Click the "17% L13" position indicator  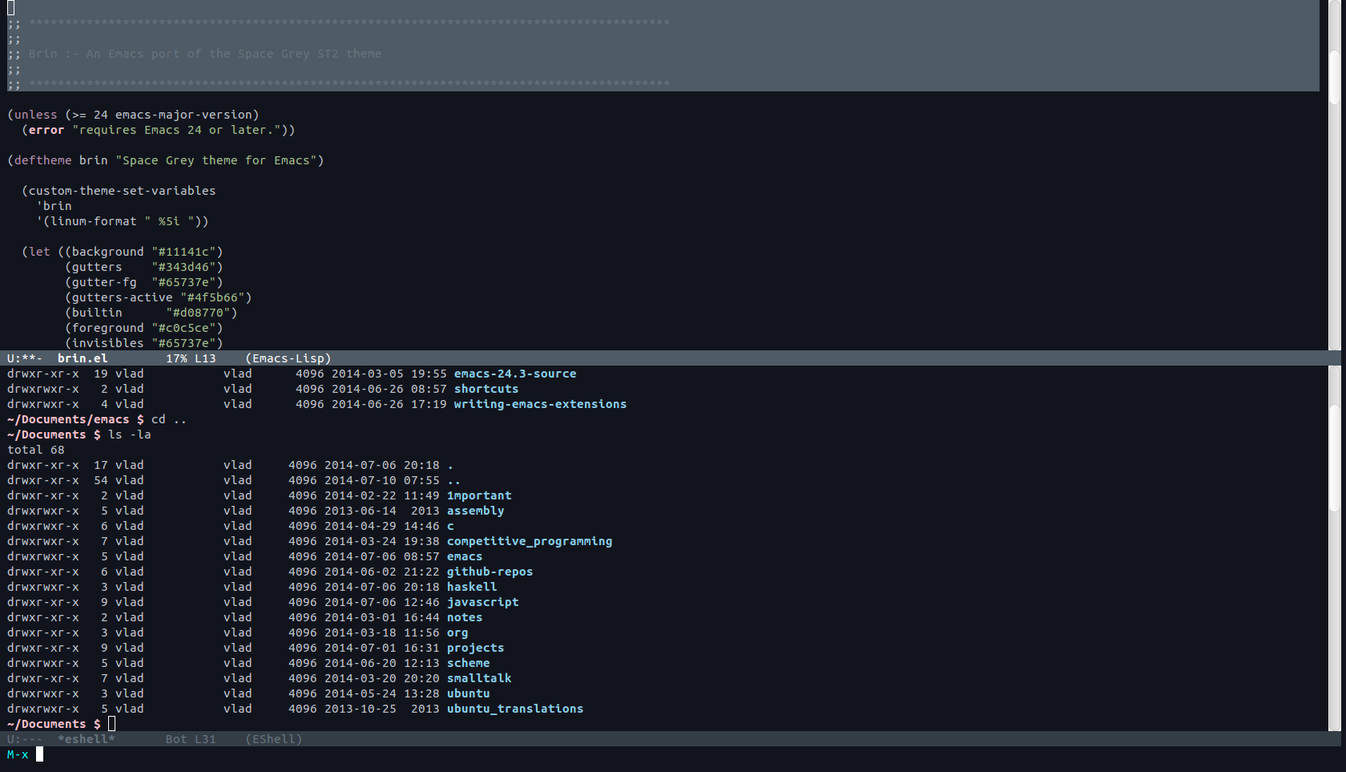tap(191, 358)
